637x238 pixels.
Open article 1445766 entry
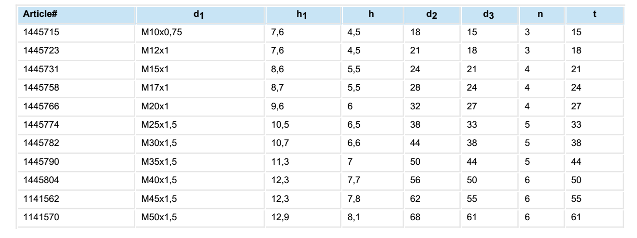41,106
